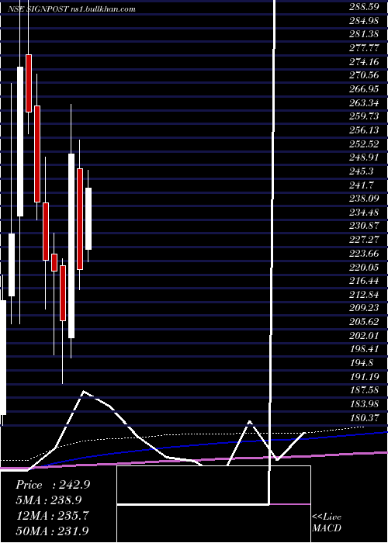Click the 281.38 price axis label
The height and width of the screenshot is (543, 388).
[364, 34]
